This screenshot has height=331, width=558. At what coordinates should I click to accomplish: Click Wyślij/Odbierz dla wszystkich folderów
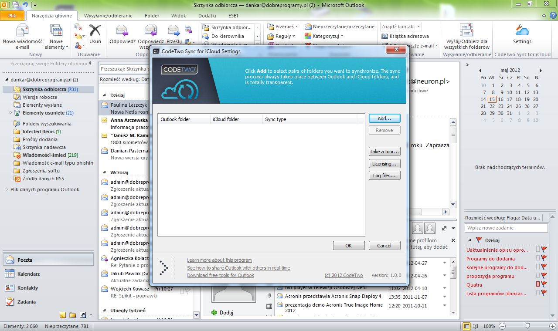pyautogui.click(x=468, y=37)
